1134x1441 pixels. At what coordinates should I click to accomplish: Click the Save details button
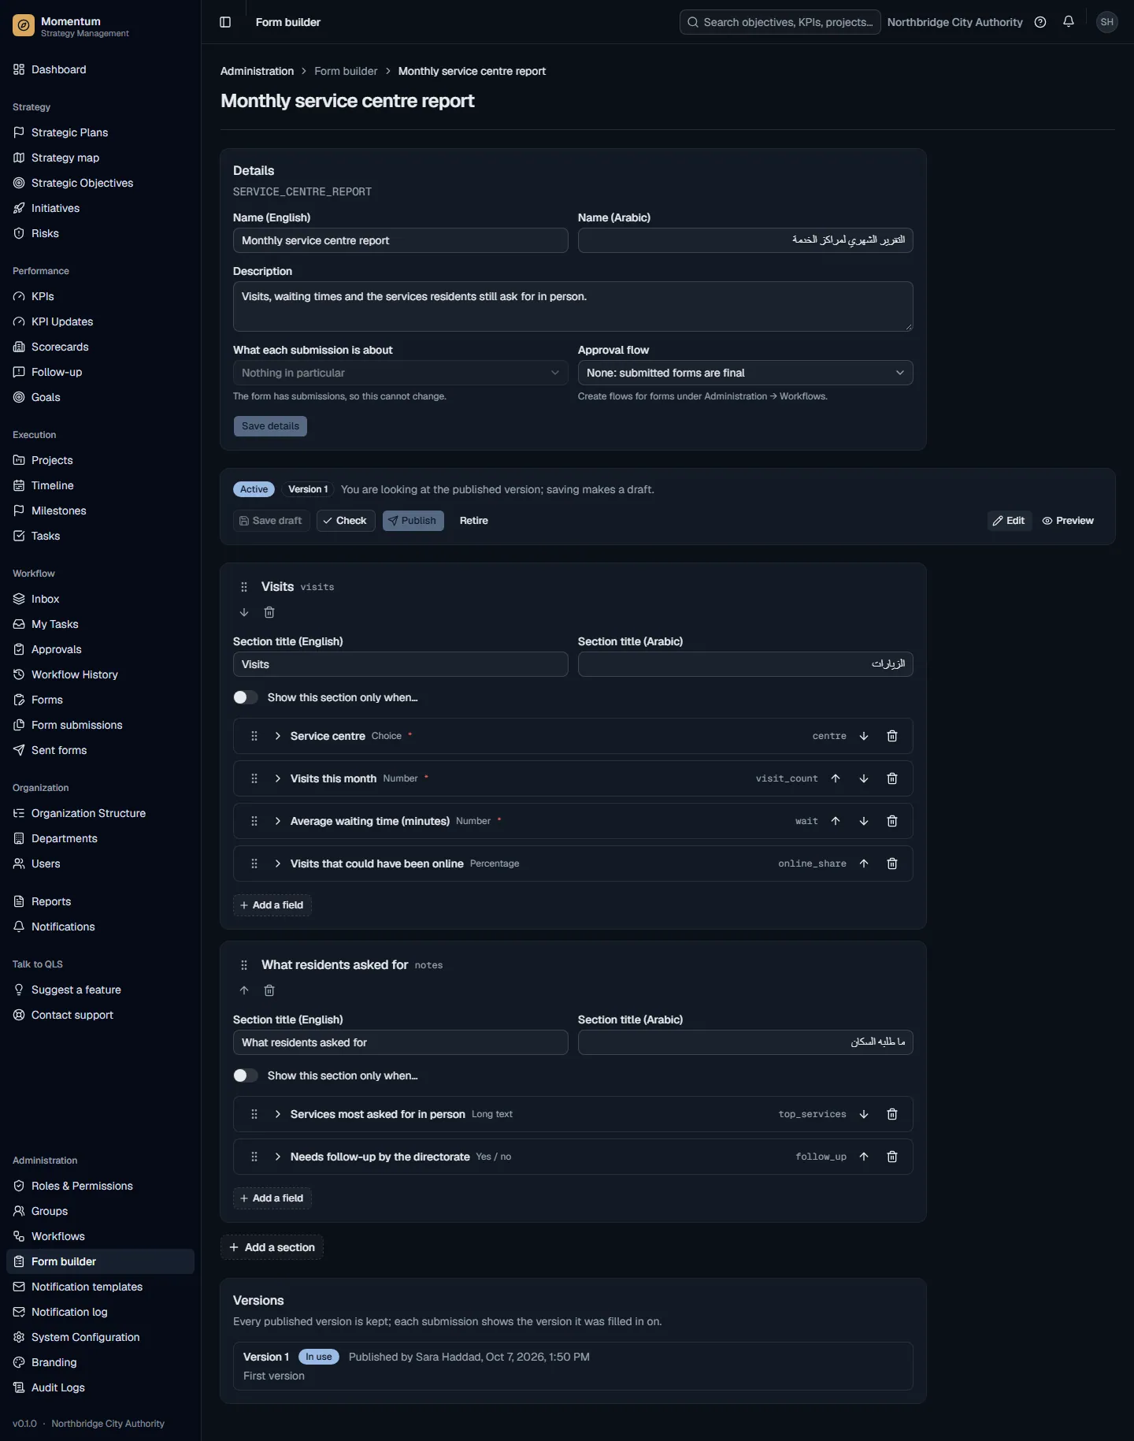(x=270, y=426)
